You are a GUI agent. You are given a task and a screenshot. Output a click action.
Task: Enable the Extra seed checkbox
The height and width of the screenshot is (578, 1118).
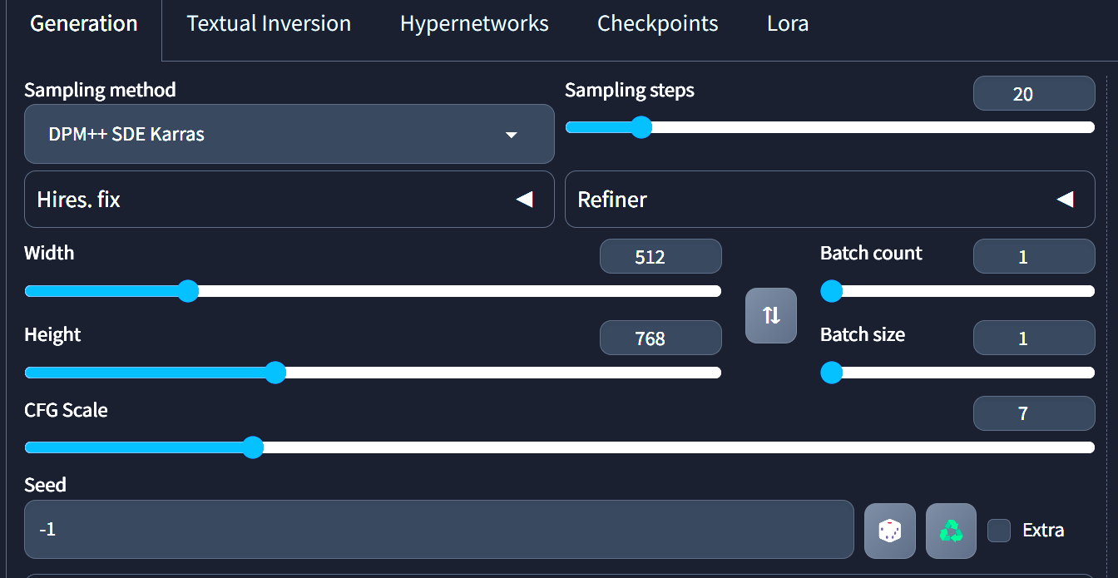(998, 530)
